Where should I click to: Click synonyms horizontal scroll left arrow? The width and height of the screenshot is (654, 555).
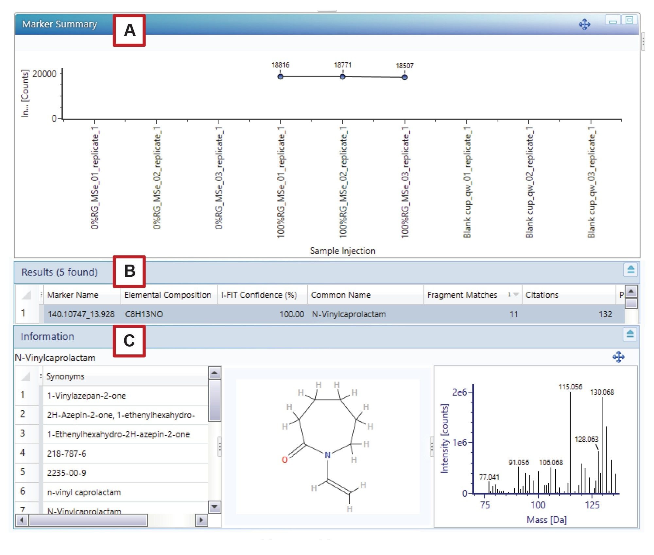(x=22, y=520)
